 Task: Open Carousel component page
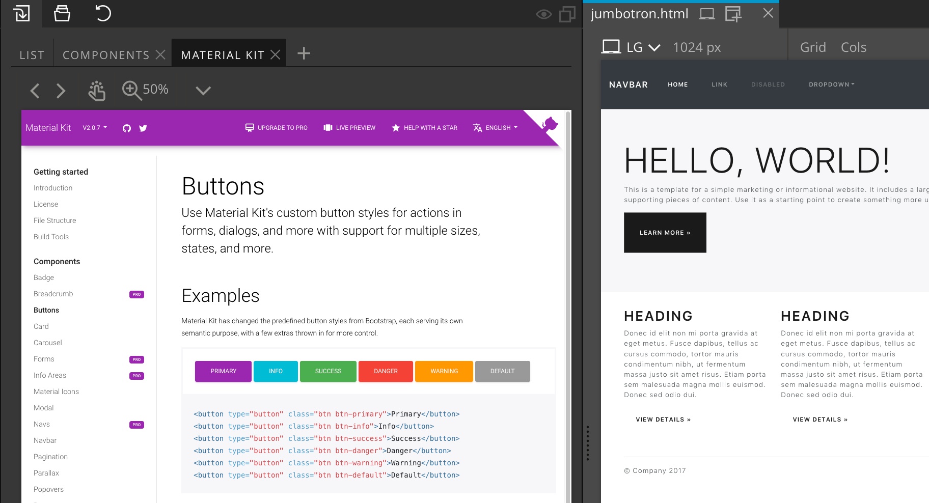(x=48, y=343)
